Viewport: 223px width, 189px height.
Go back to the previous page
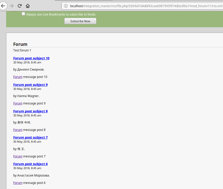point(3,6)
